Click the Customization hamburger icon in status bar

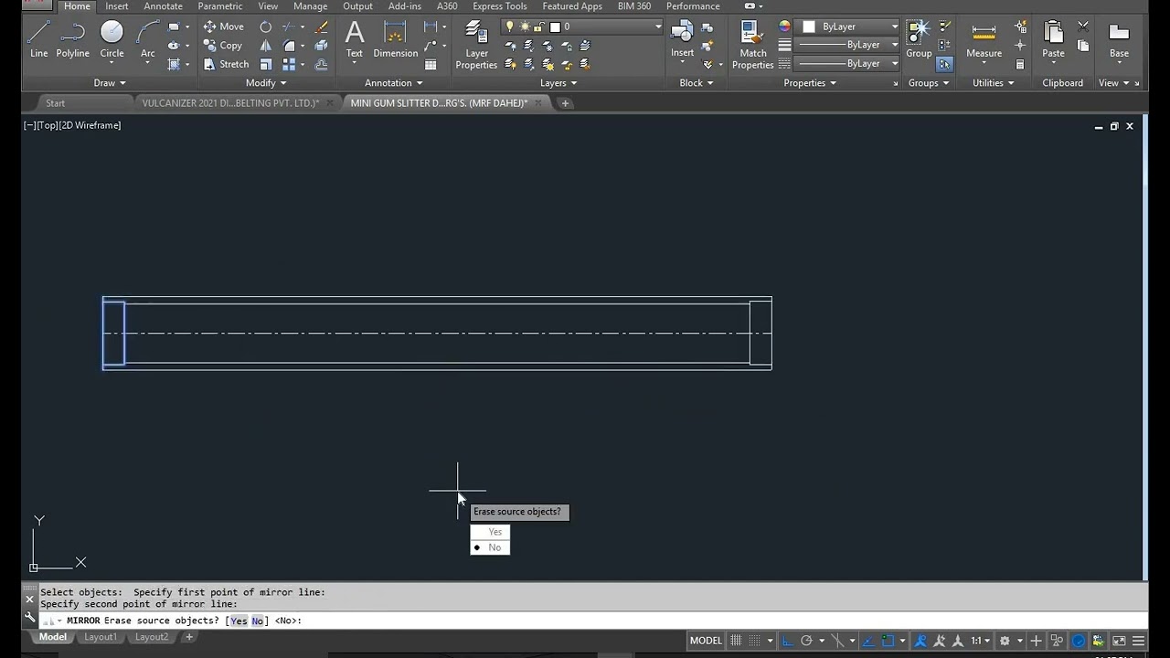tap(1138, 641)
